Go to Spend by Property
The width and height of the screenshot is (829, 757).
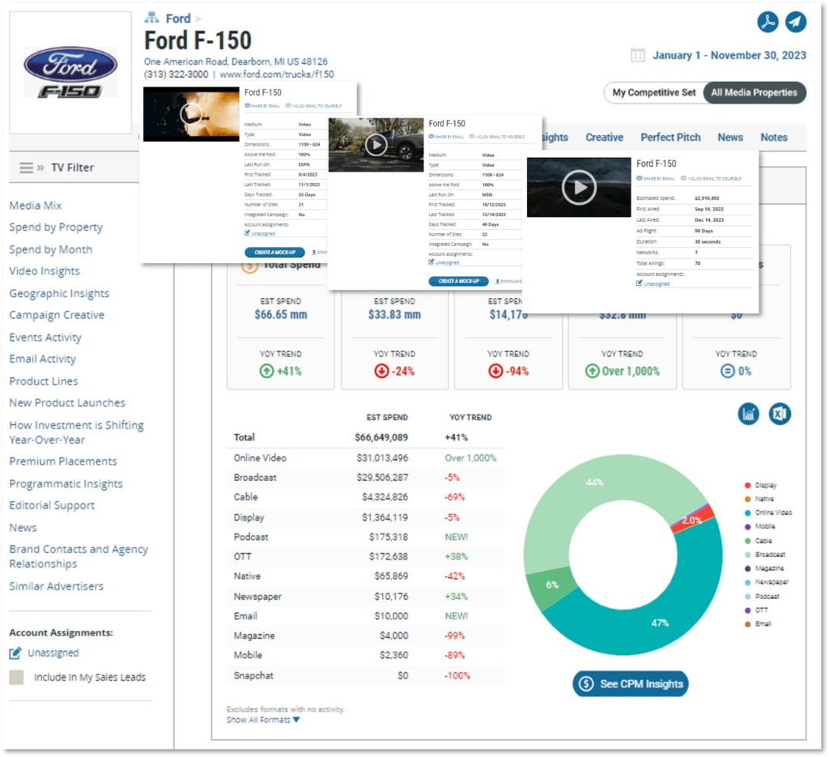pyautogui.click(x=56, y=228)
